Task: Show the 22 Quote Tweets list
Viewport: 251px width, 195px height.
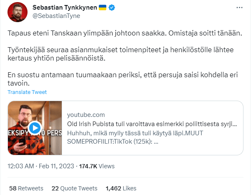Action: 74,188
